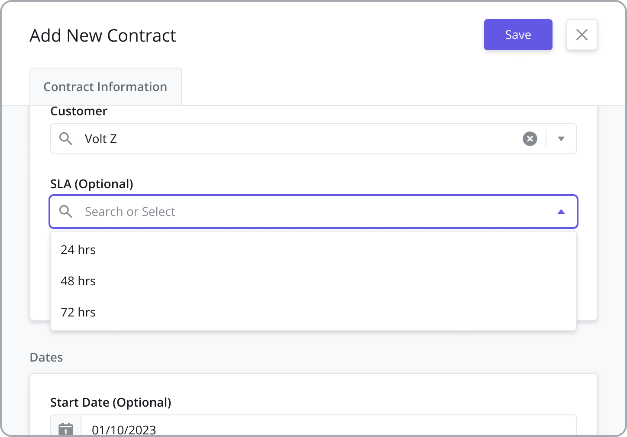Click the Save button
The image size is (627, 437).
tap(518, 35)
